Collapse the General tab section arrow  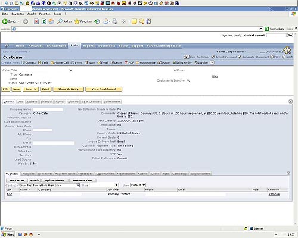pyautogui.click(x=290, y=102)
